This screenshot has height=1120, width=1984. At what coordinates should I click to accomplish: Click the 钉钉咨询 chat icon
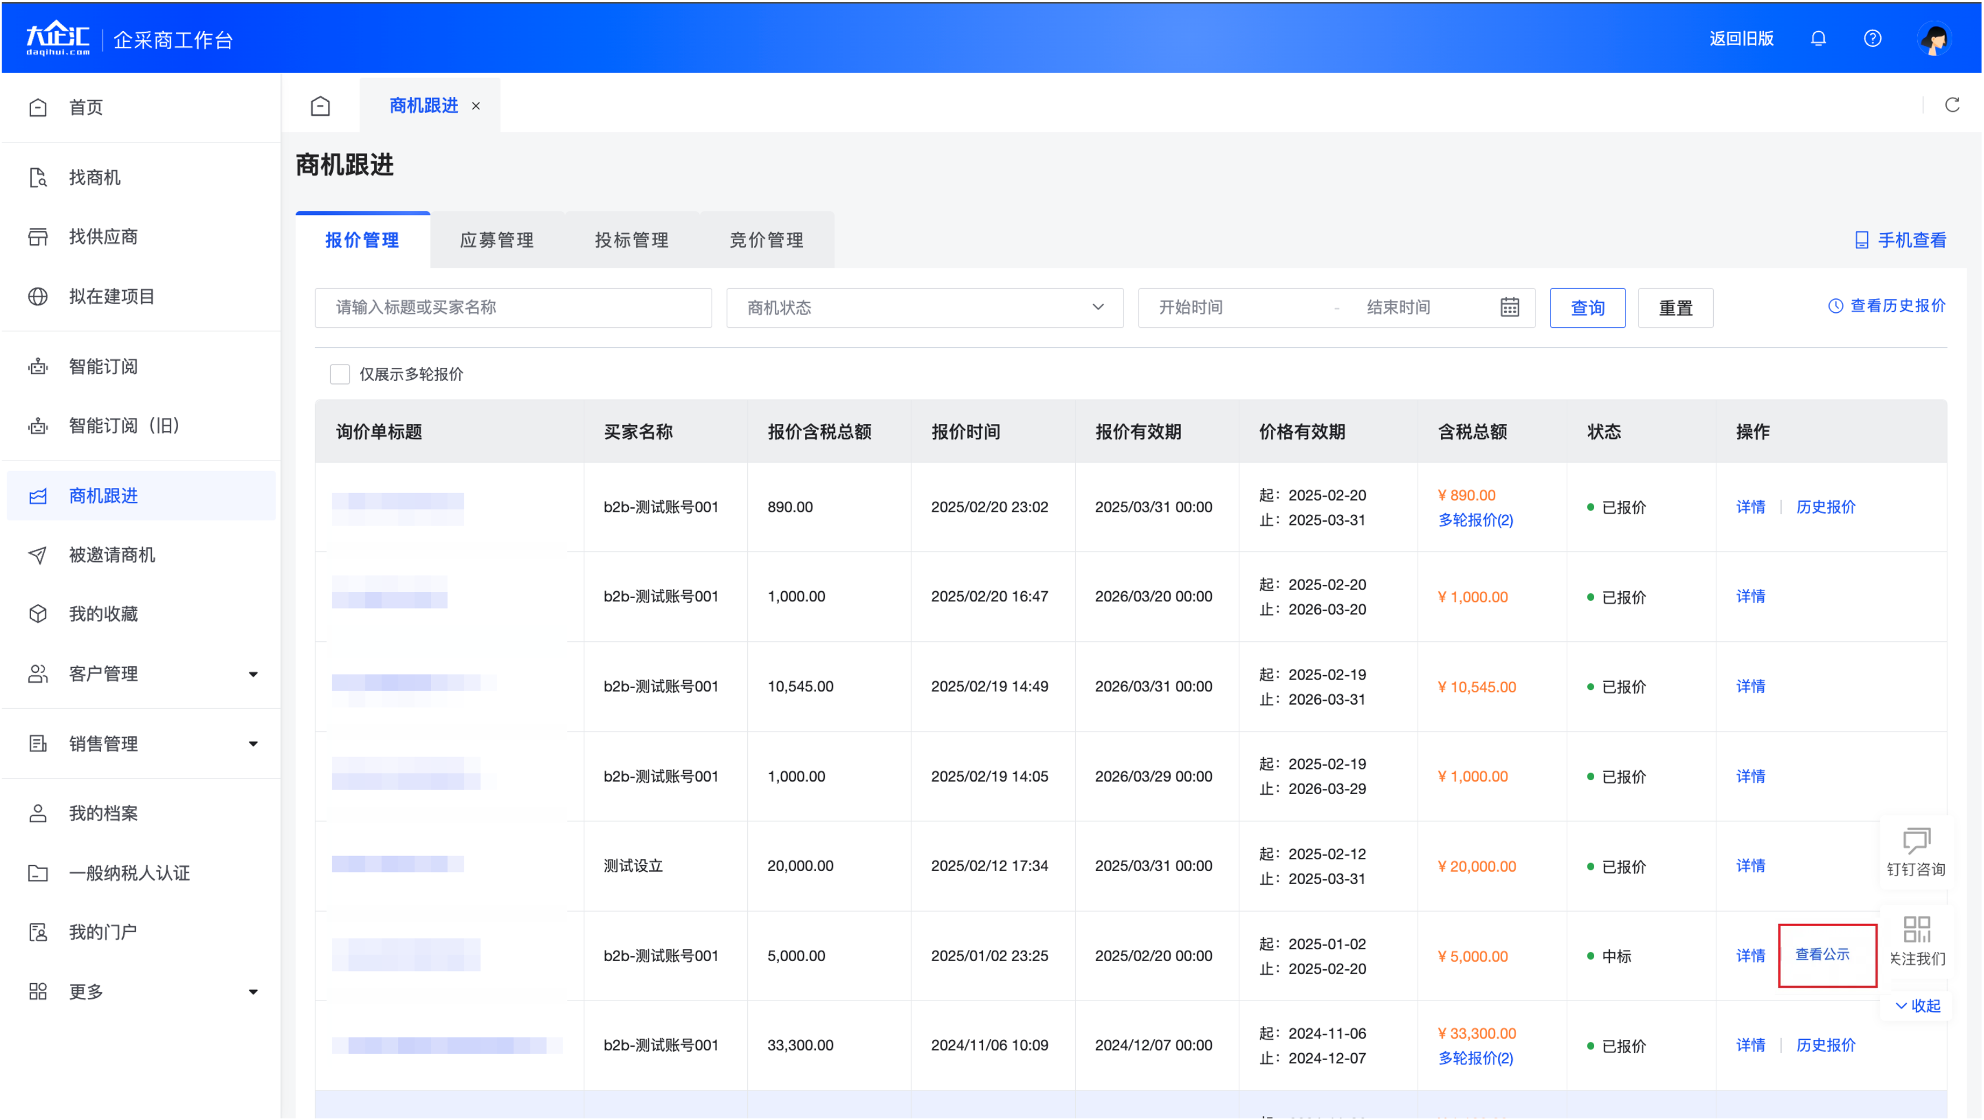tap(1916, 841)
